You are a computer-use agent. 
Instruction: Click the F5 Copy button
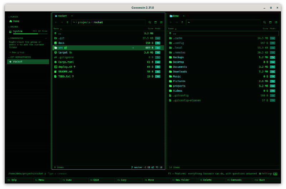coord(129,180)
